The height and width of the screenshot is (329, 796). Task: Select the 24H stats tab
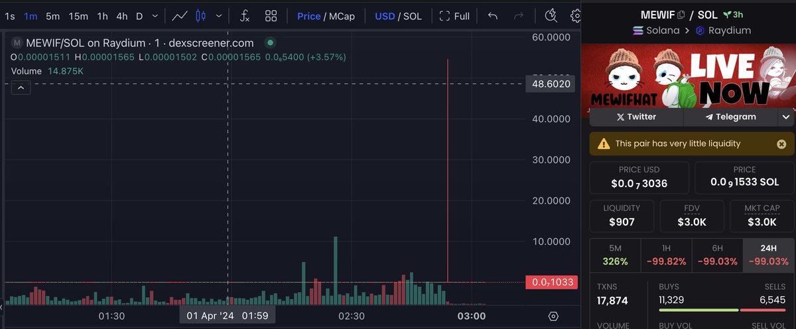tap(769, 255)
